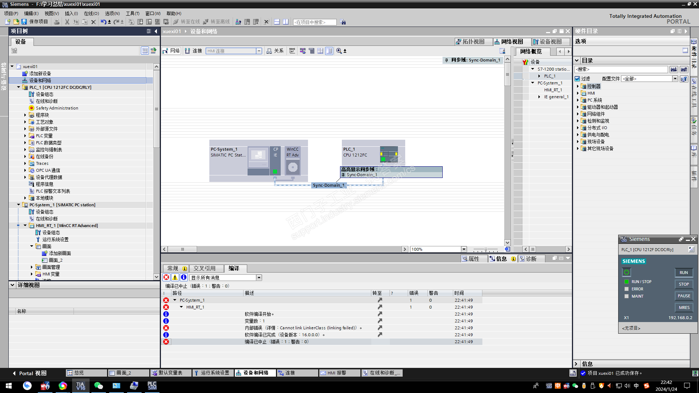Click the save project icon
Viewport: 699px width, 393px height.
tap(24, 22)
